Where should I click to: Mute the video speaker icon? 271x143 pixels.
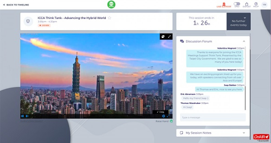pos(27,116)
